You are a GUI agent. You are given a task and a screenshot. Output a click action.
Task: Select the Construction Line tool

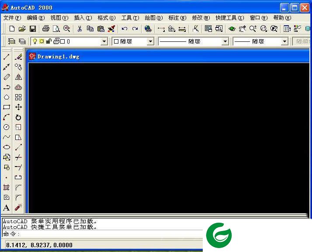(7, 67)
